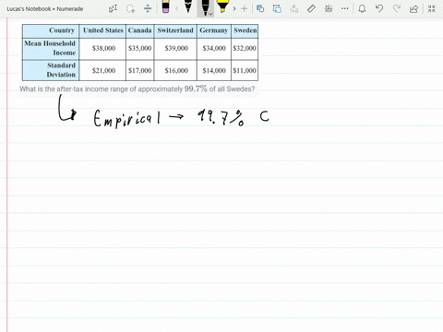Click the $17,000 cell
443x332 pixels.
140,70
